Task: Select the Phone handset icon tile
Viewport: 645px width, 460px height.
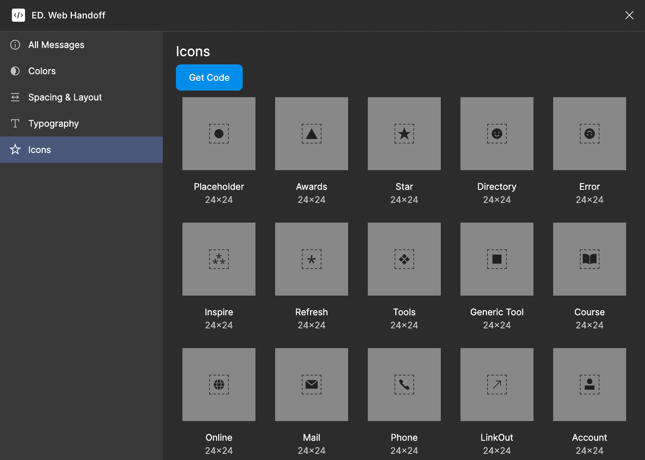Action: (x=404, y=385)
